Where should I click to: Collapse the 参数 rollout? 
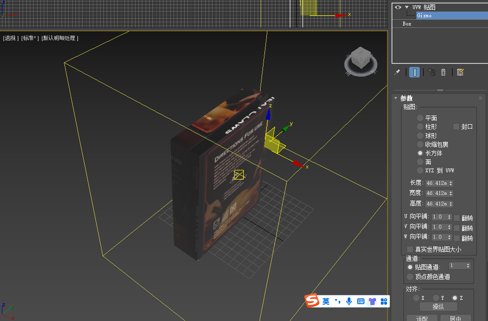click(x=396, y=98)
